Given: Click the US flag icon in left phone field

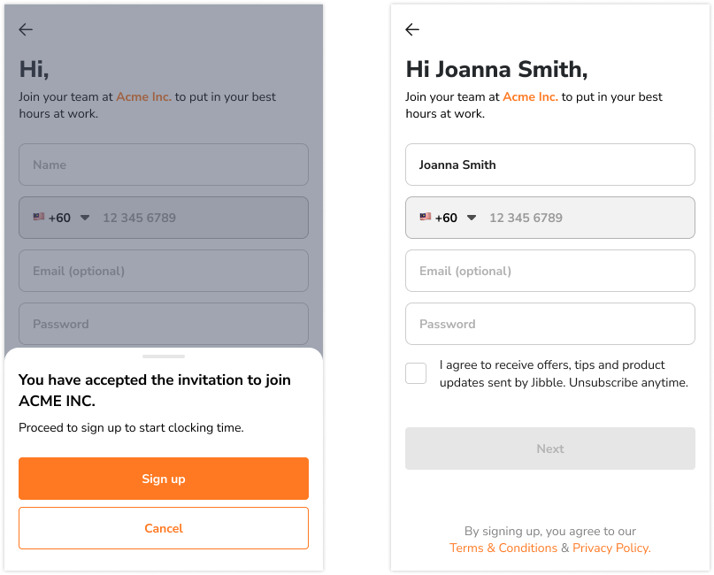Looking at the screenshot, I should [x=39, y=217].
